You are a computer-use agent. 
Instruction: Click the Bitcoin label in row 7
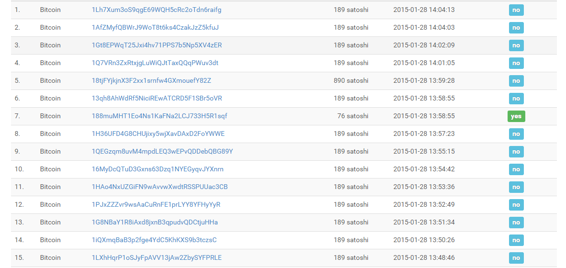(50, 116)
